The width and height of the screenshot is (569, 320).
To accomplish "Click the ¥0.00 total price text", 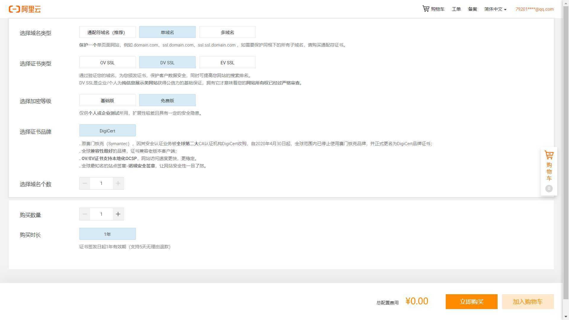I will pos(417,301).
